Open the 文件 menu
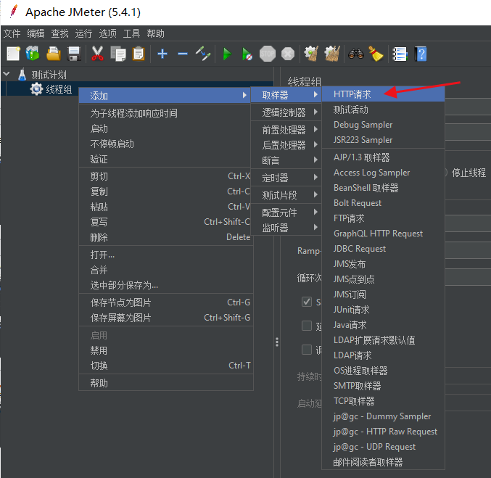Image resolution: width=491 pixels, height=478 pixels. (12, 33)
